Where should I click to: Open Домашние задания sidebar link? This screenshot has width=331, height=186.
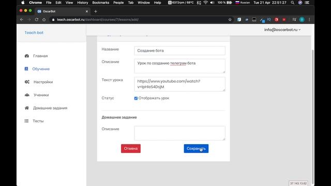coord(50,108)
